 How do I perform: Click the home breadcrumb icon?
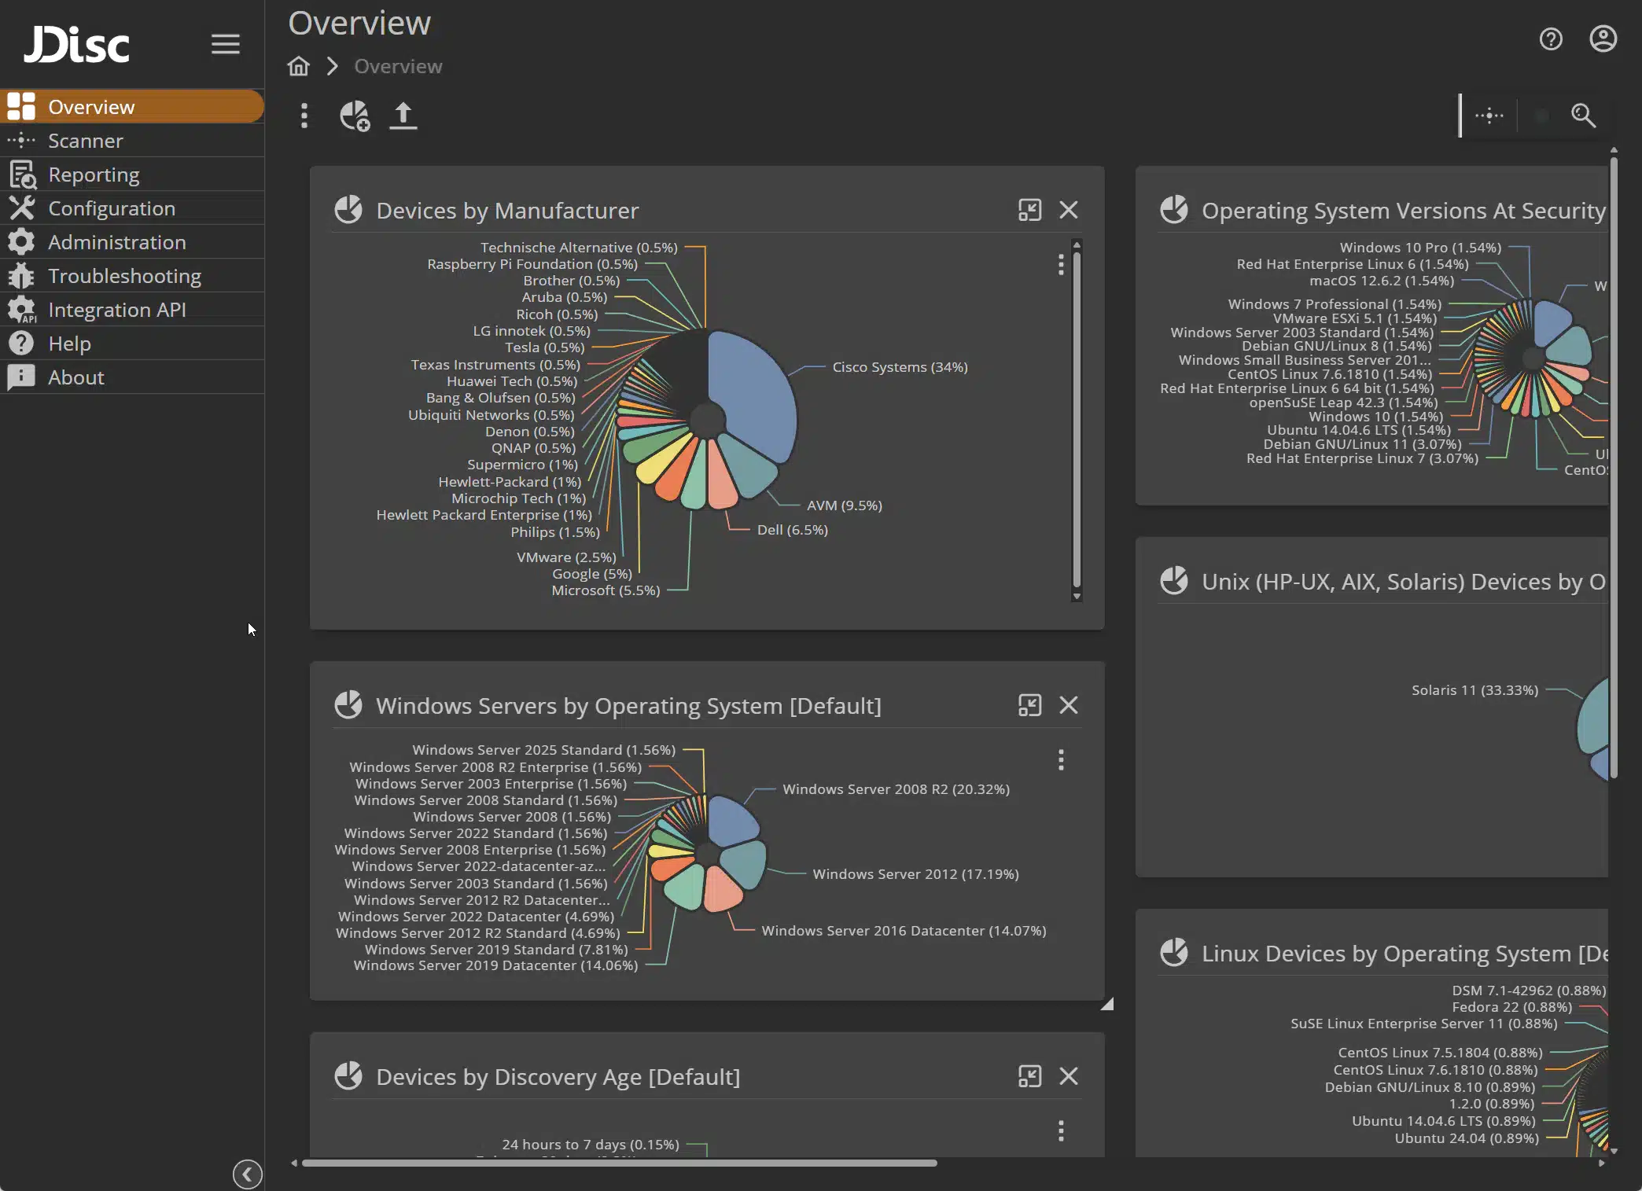click(298, 66)
